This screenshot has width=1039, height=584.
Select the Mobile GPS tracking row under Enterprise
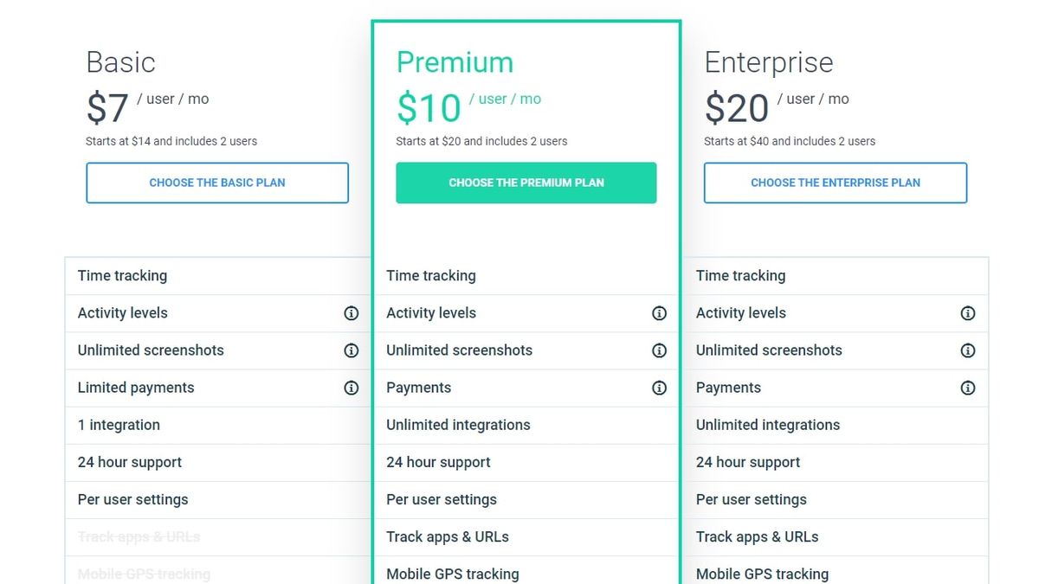point(761,574)
